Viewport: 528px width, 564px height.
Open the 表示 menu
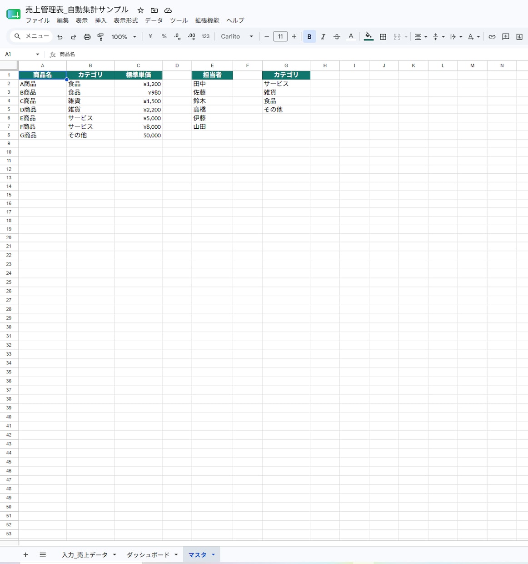pos(82,20)
